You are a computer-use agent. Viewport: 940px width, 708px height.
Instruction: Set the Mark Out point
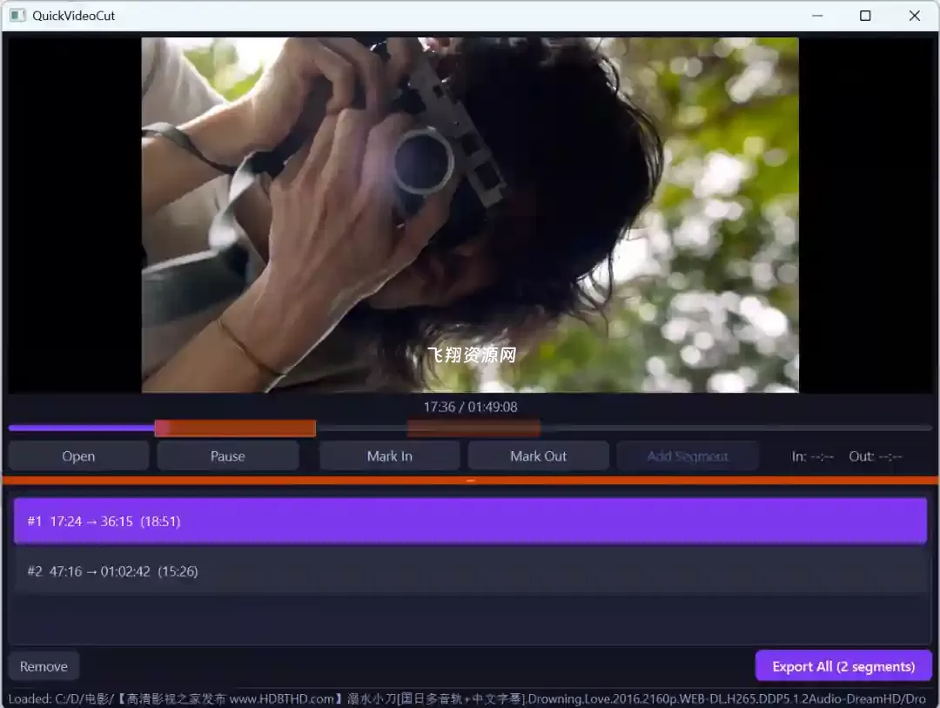(539, 456)
